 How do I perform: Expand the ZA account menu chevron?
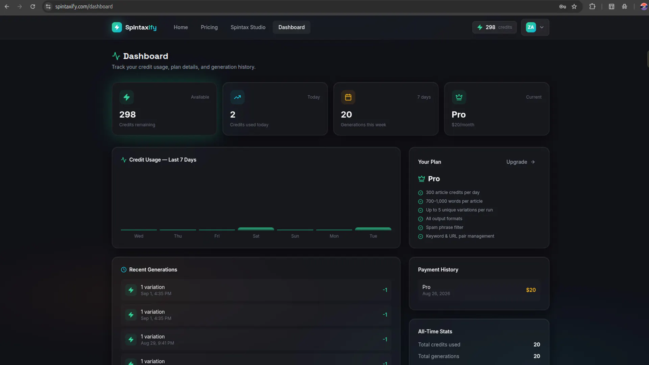542,27
